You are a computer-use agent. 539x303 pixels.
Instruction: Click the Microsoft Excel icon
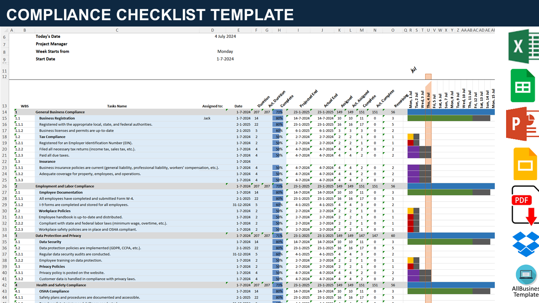[x=523, y=46]
